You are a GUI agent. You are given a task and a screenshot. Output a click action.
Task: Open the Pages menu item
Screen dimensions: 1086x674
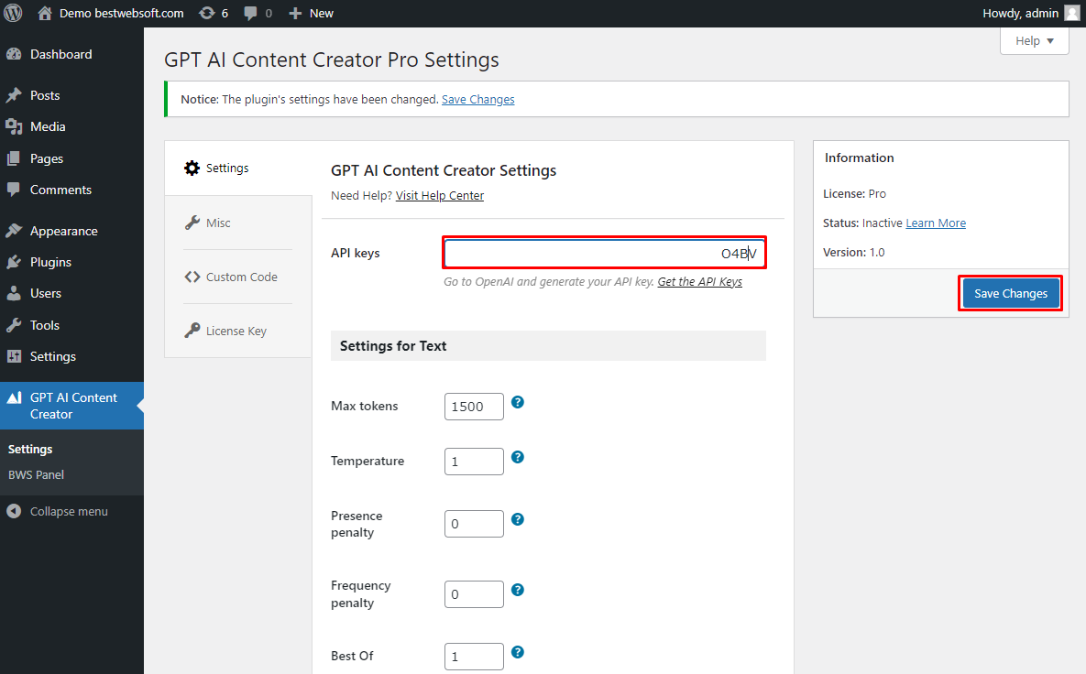click(x=47, y=158)
